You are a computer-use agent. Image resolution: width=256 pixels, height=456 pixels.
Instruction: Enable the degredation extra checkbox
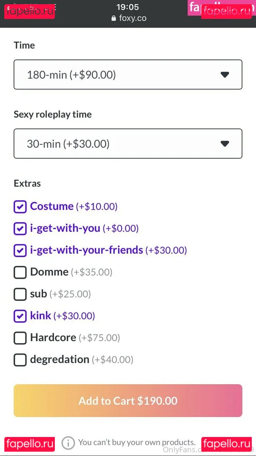coord(20,360)
